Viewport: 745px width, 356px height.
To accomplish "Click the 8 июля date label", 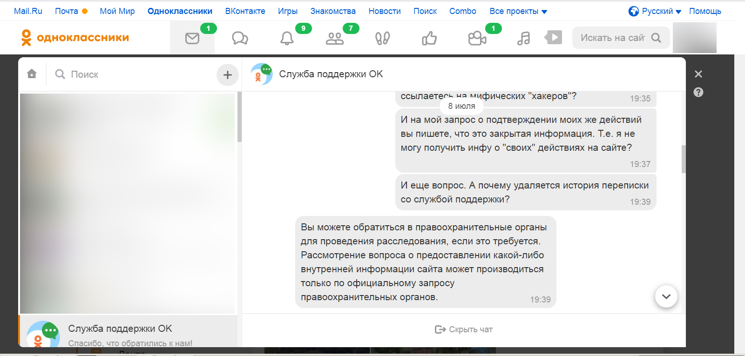I will click(x=461, y=106).
